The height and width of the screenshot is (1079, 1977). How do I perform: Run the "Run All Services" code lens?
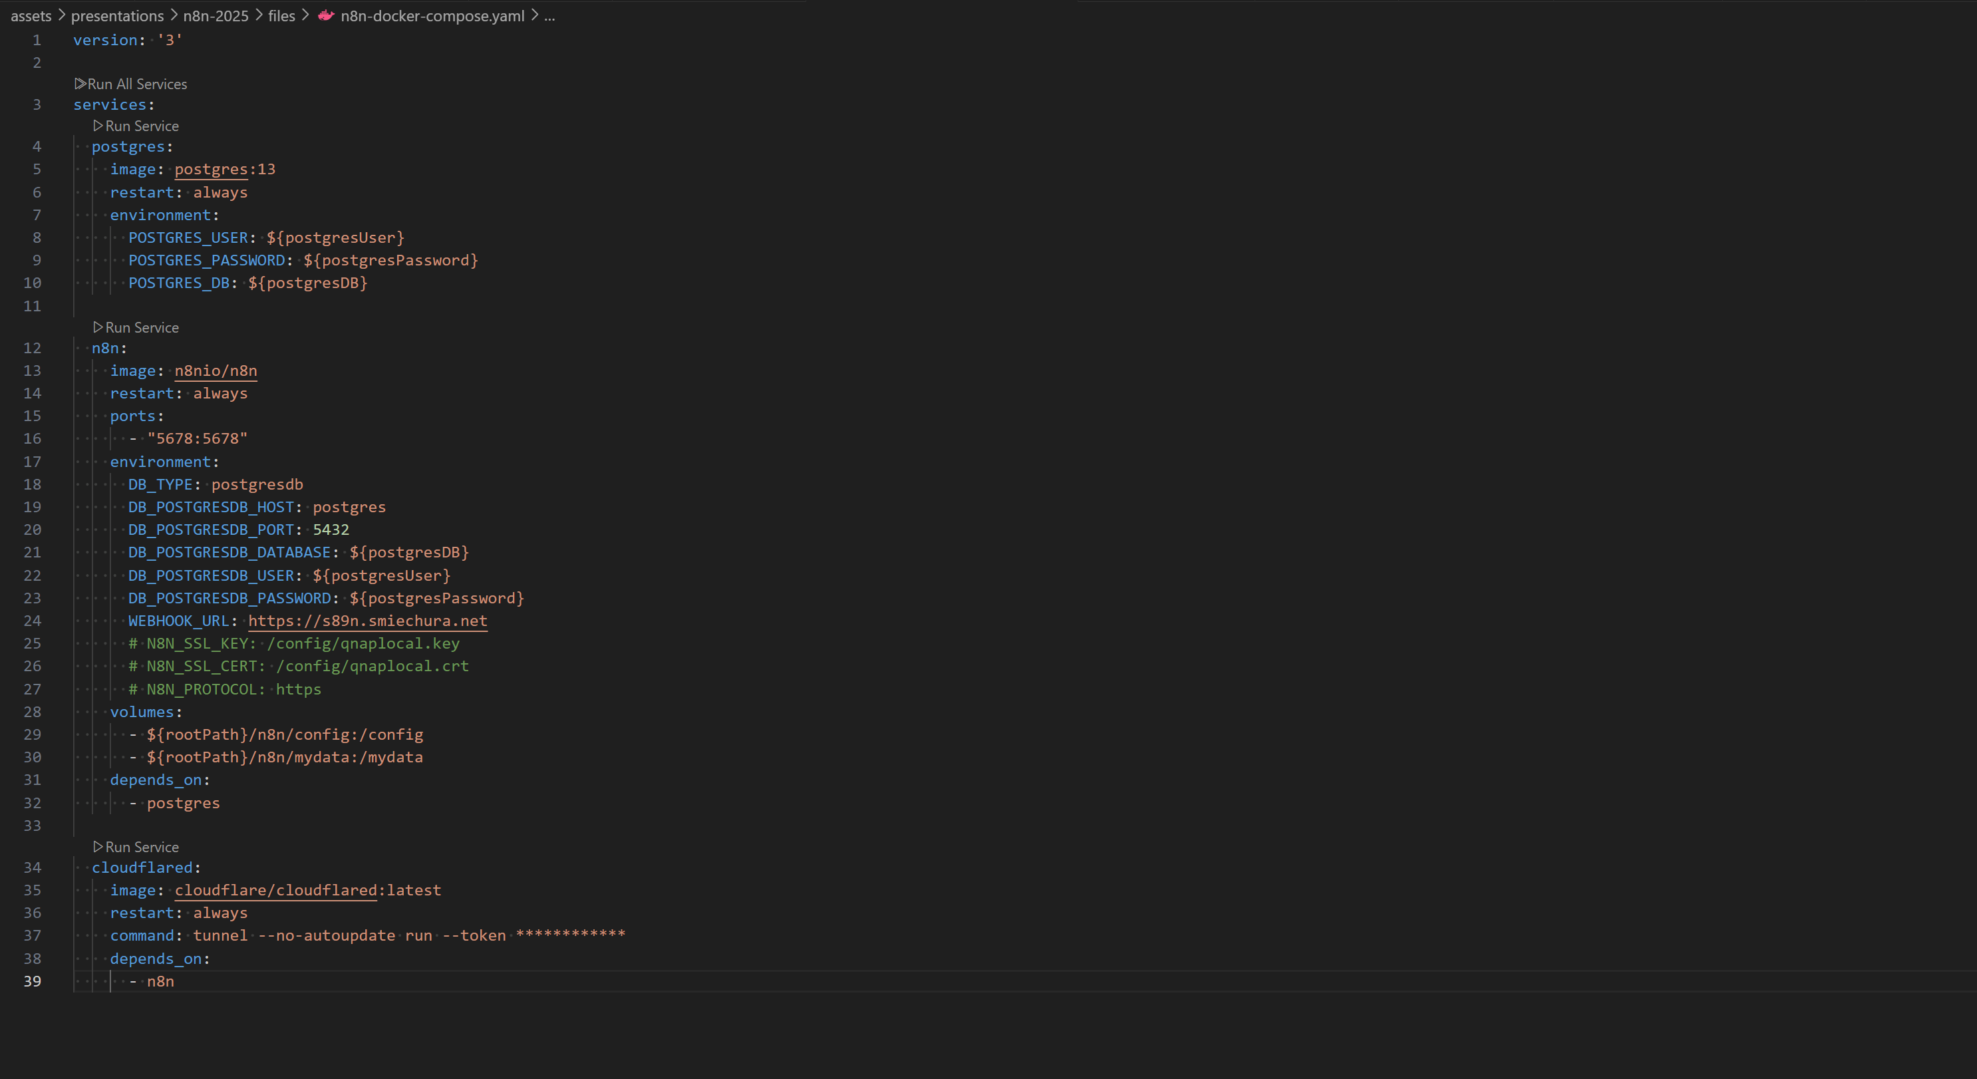coord(135,84)
